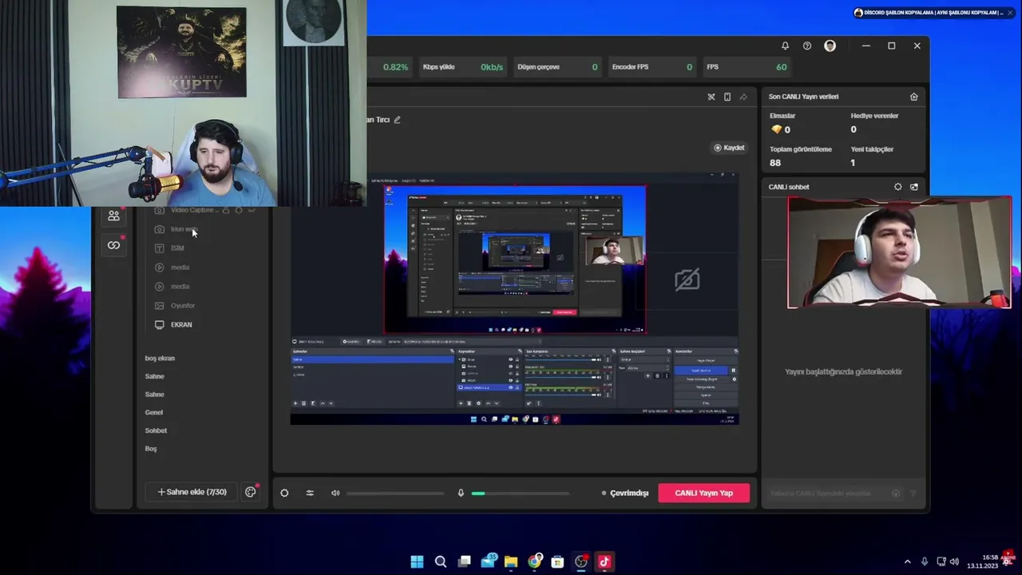The image size is (1022, 575).
Task: Open stream settings gear in the bottom bar
Action: pyautogui.click(x=284, y=493)
